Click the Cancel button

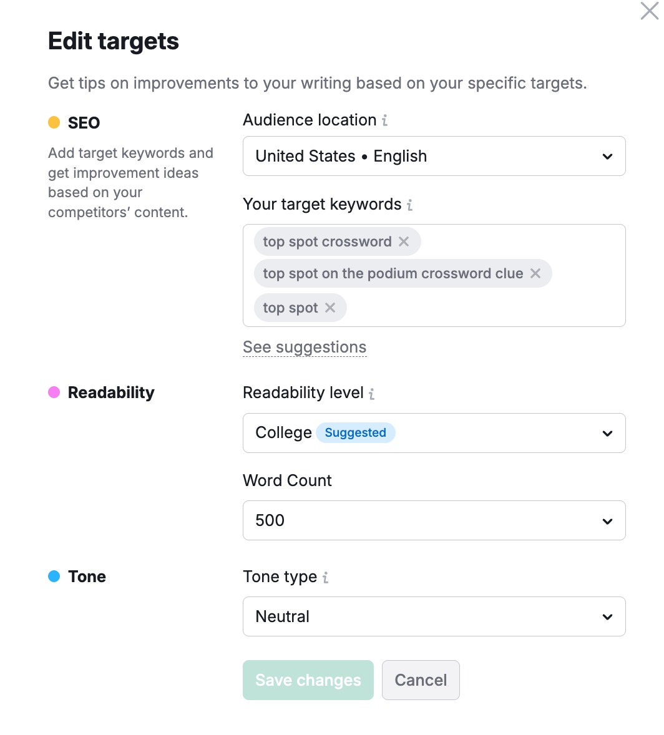pyautogui.click(x=421, y=680)
